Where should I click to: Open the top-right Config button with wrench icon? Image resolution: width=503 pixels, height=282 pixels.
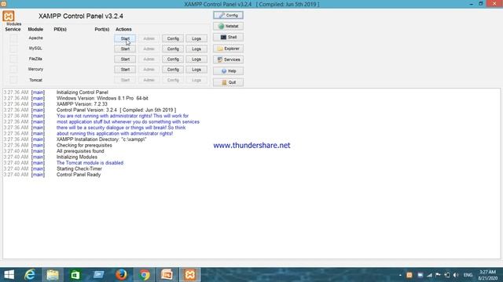(x=228, y=15)
